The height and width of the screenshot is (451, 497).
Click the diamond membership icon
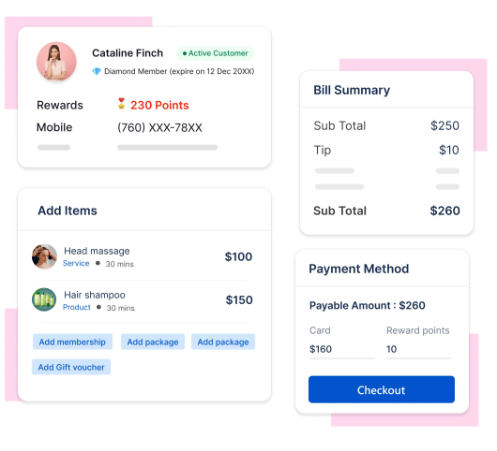click(x=97, y=71)
